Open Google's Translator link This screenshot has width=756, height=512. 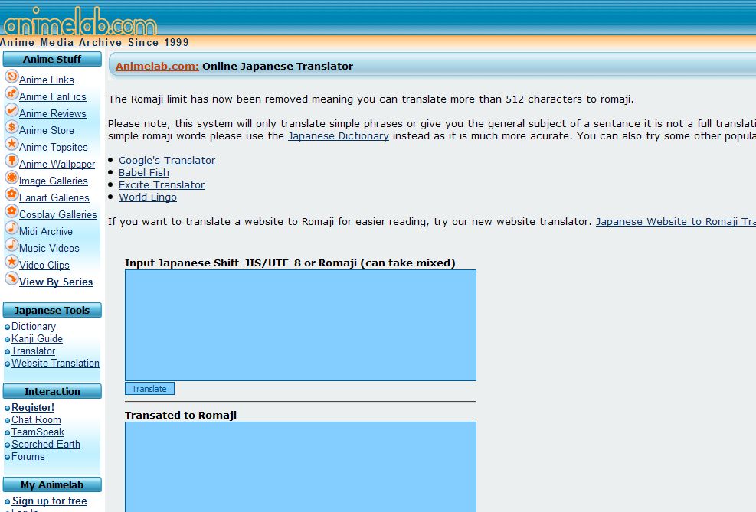click(x=167, y=161)
